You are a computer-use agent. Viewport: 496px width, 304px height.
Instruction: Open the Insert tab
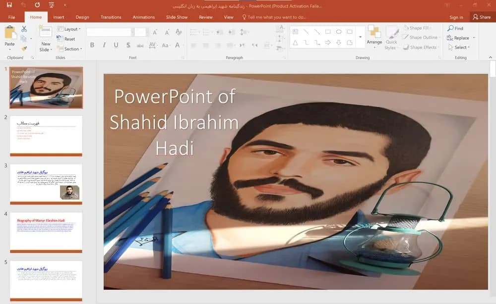[x=59, y=17]
